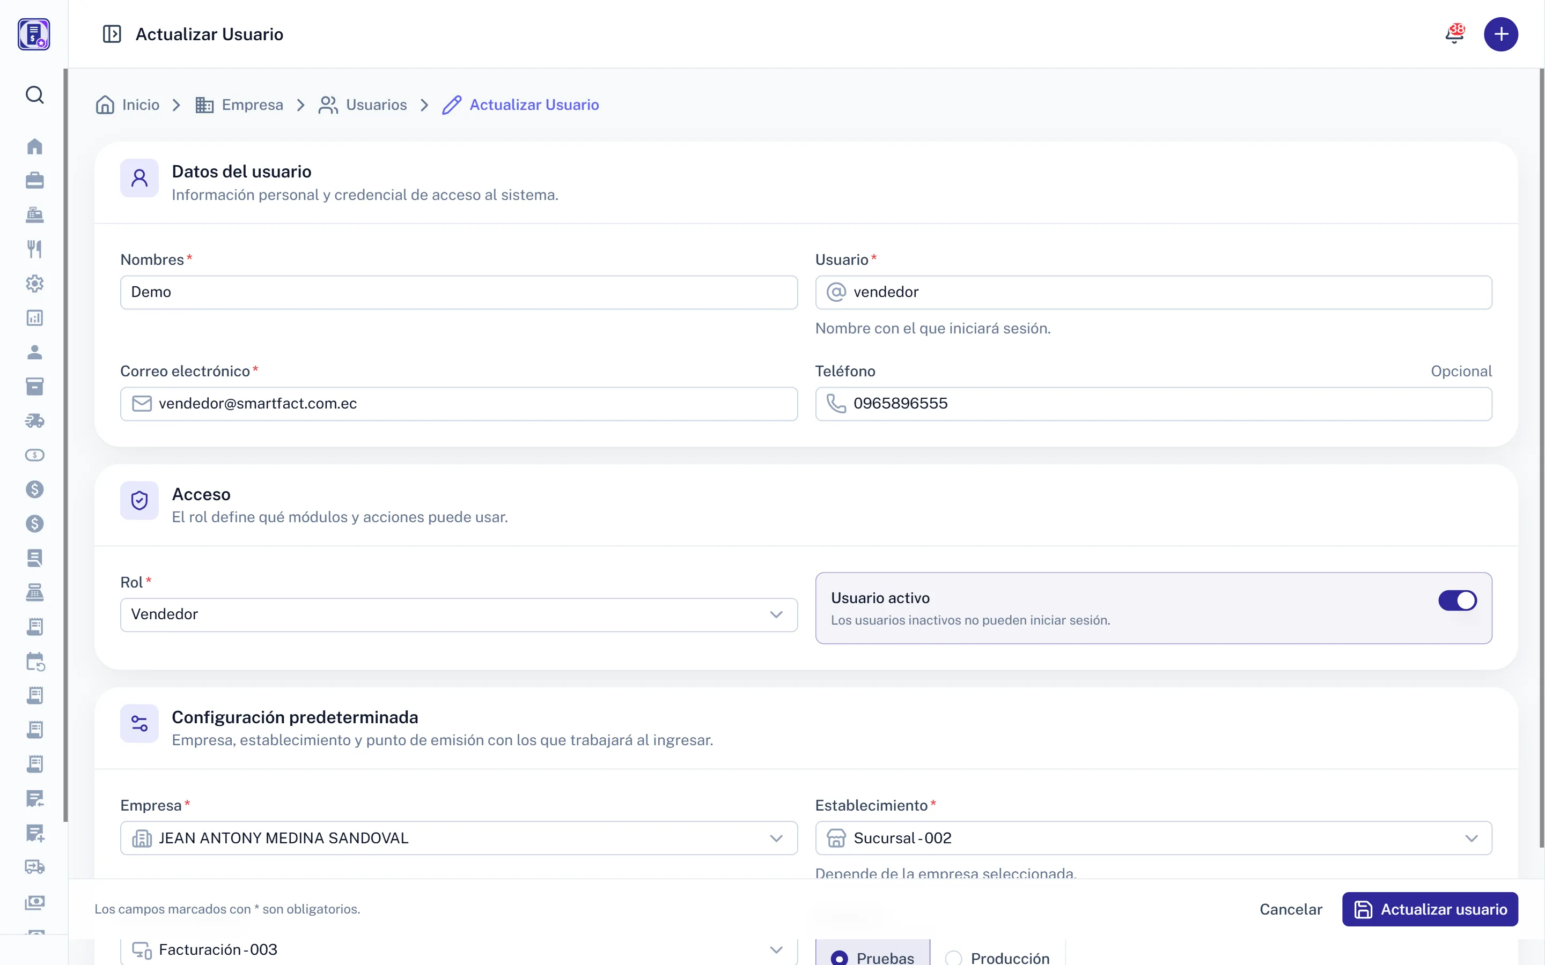Go to Usuarios in the breadcrumb
The image size is (1545, 965).
click(363, 105)
